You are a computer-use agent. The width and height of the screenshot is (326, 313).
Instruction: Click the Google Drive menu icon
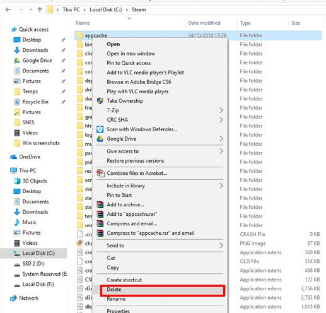tap(100, 139)
